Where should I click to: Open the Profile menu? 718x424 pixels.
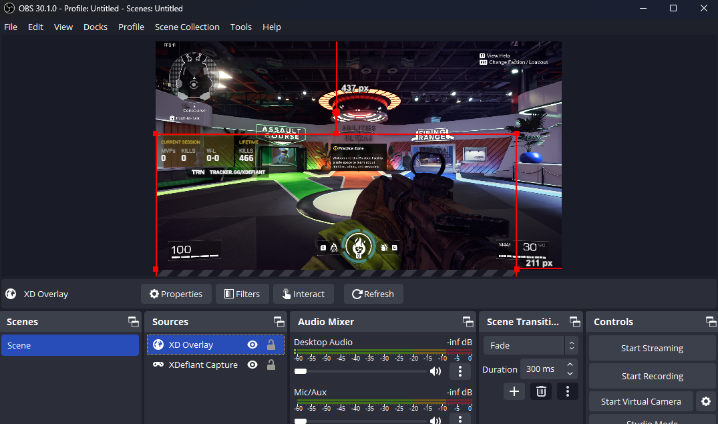pyautogui.click(x=131, y=27)
